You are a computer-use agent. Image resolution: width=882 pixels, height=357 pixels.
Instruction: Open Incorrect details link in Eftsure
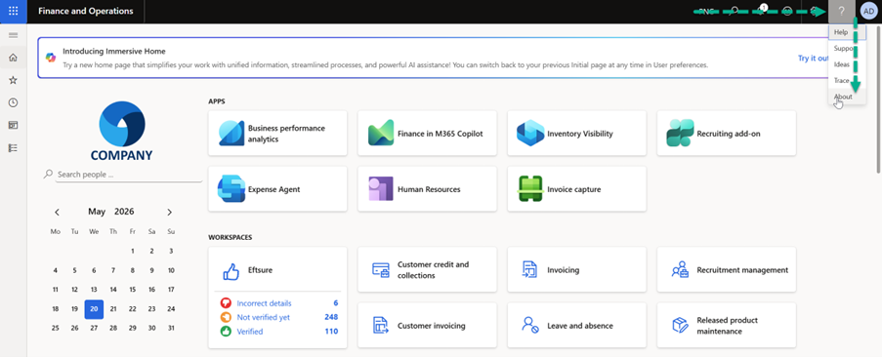pyautogui.click(x=264, y=303)
